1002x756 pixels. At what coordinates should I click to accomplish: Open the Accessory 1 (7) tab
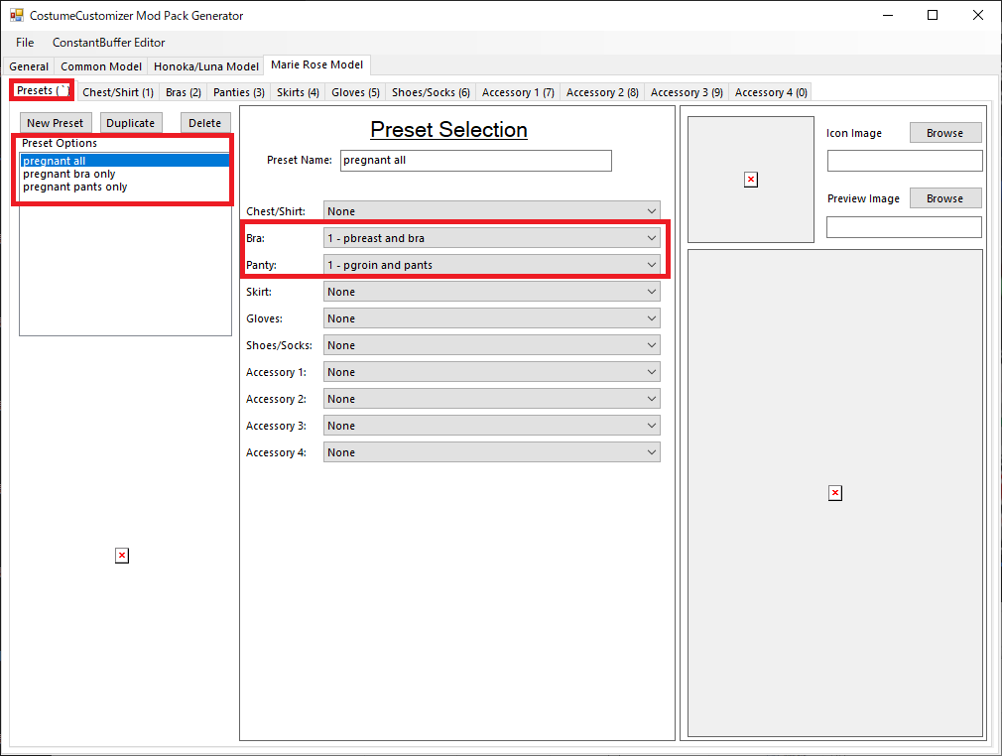pyautogui.click(x=518, y=92)
